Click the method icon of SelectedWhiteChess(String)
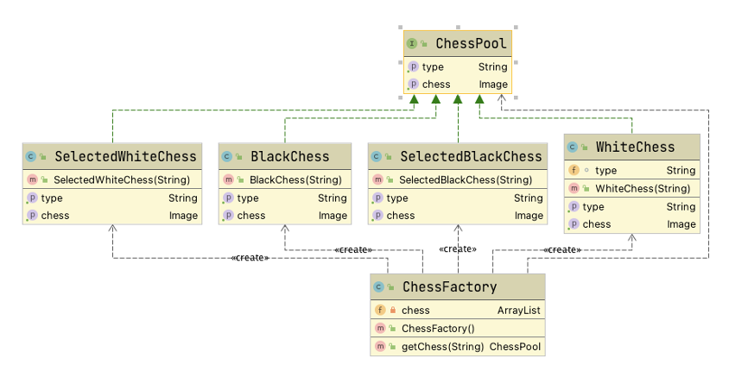The height and width of the screenshot is (377, 748). click(x=33, y=179)
